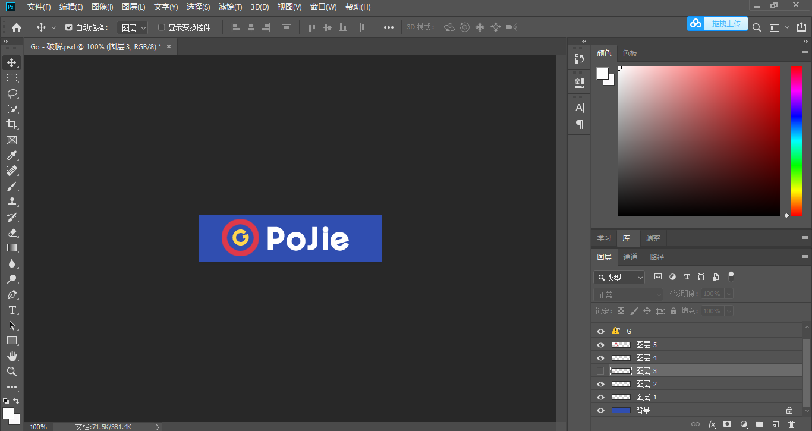Viewport: 812px width, 431px height.
Task: Filter layers by type layers (T icon)
Action: [687, 277]
